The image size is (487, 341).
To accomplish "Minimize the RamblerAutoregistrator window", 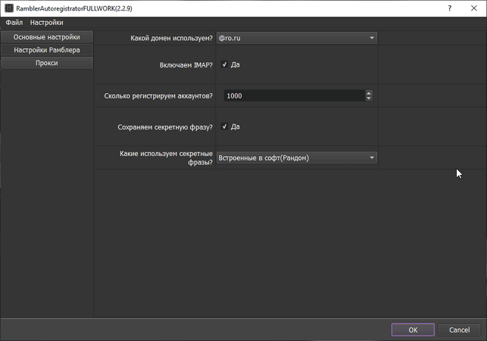I will (430, 8).
